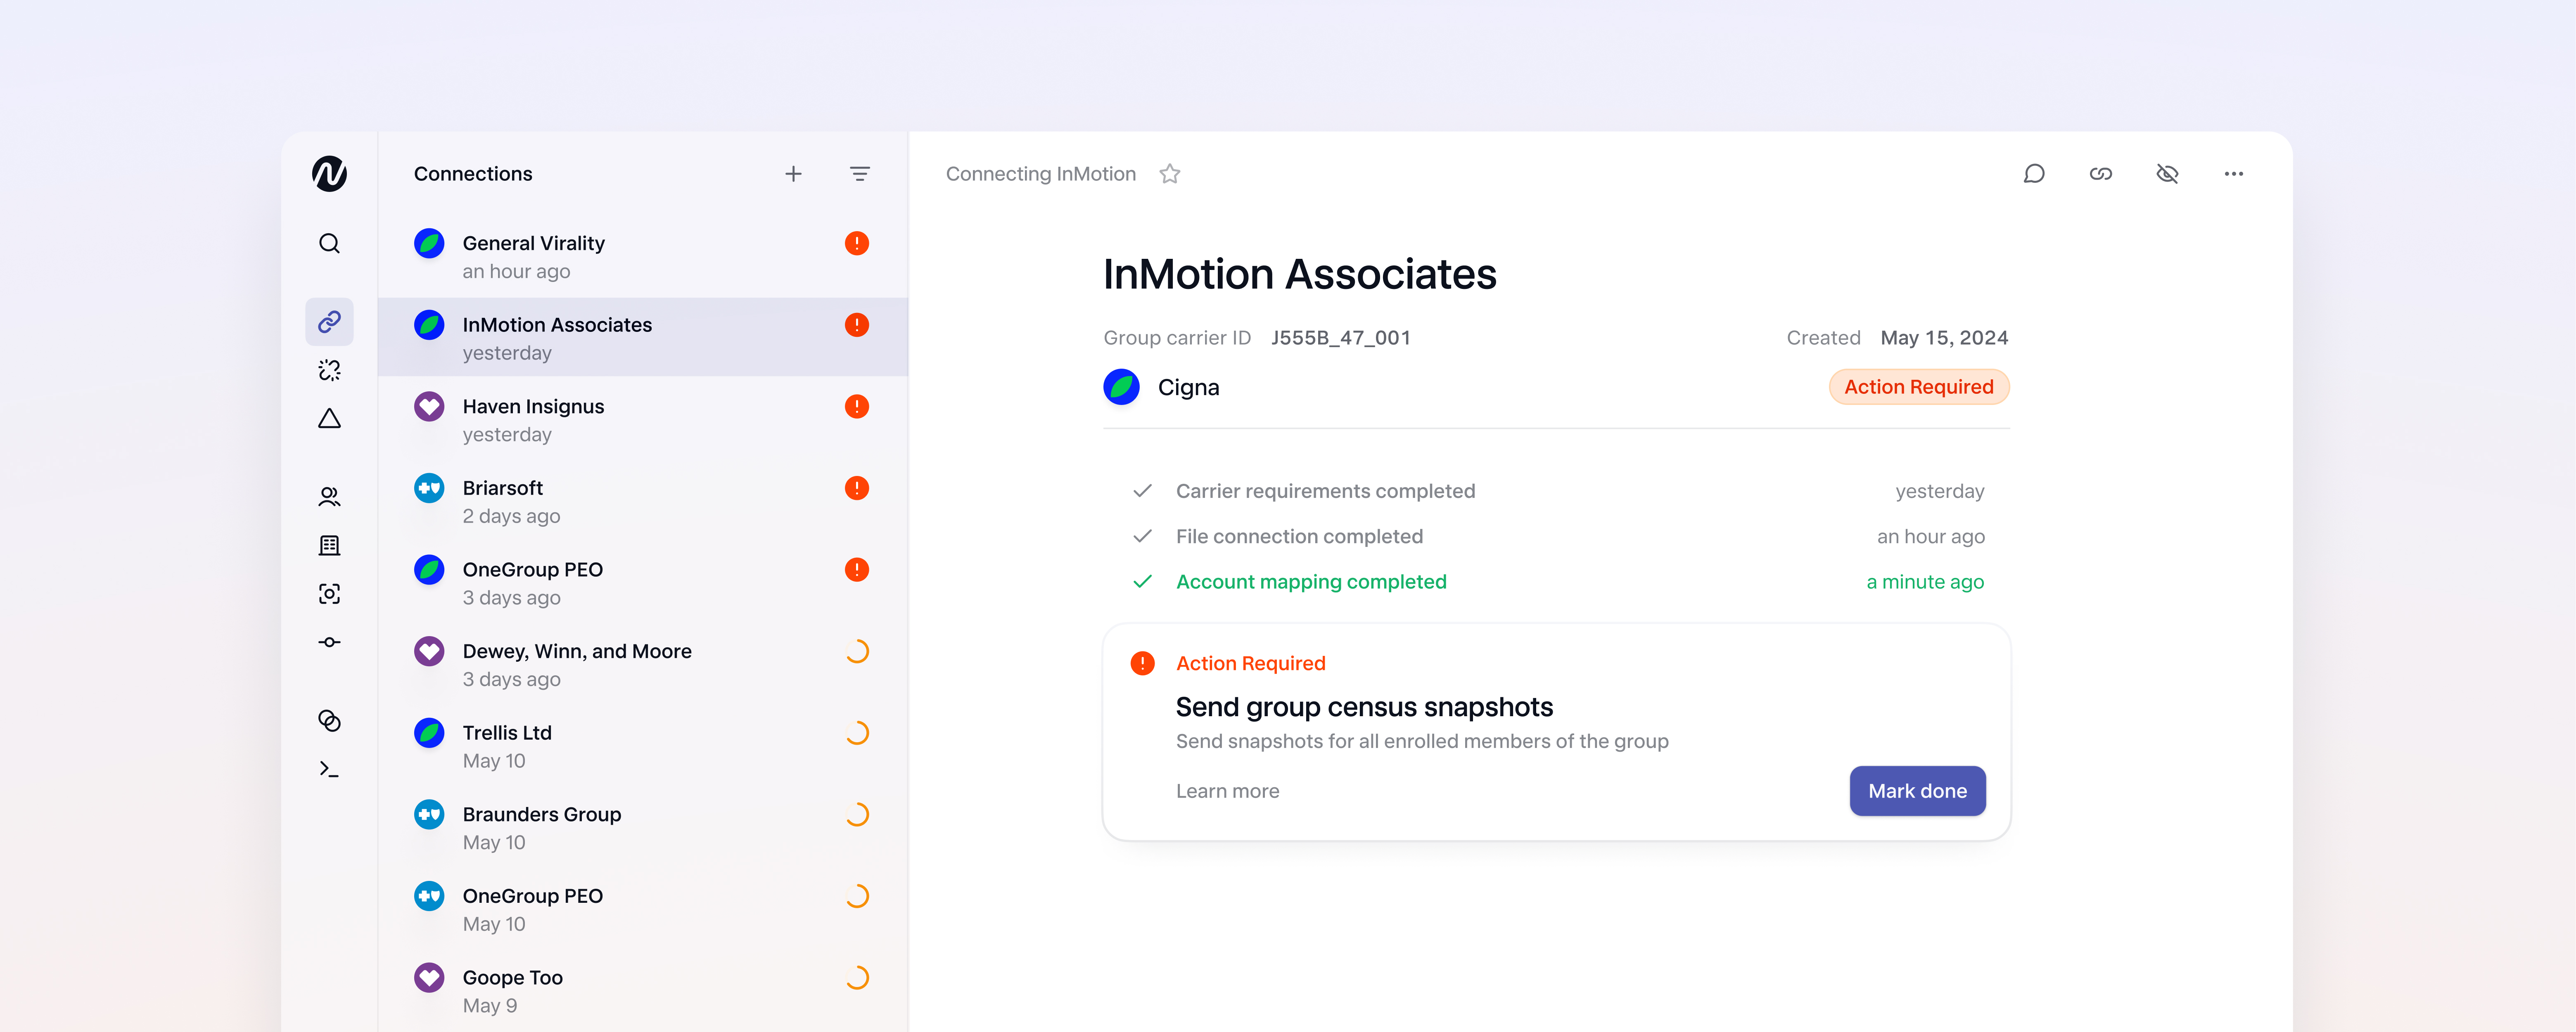Open search from sidebar magnifier icon

pyautogui.click(x=329, y=243)
